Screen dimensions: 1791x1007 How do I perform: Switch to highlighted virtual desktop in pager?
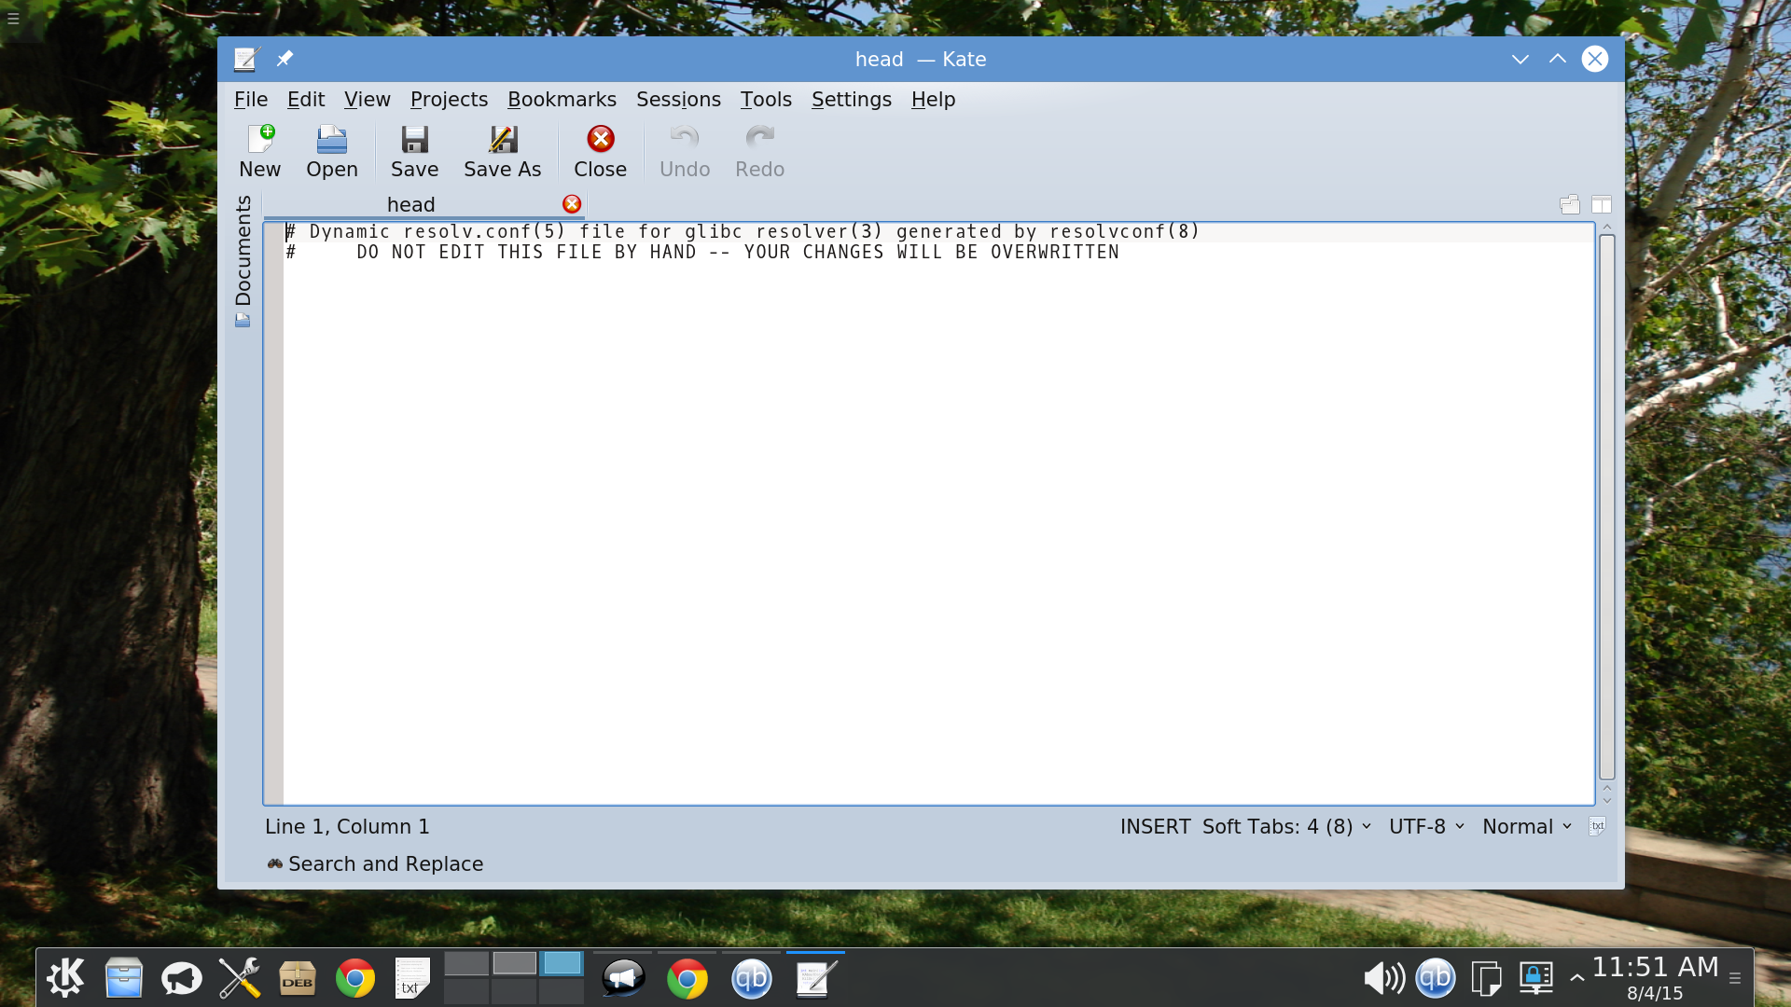[562, 963]
